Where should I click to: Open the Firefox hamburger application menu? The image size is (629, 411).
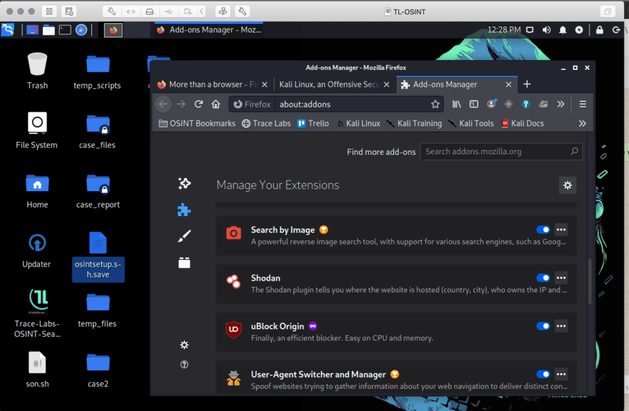pyautogui.click(x=583, y=104)
